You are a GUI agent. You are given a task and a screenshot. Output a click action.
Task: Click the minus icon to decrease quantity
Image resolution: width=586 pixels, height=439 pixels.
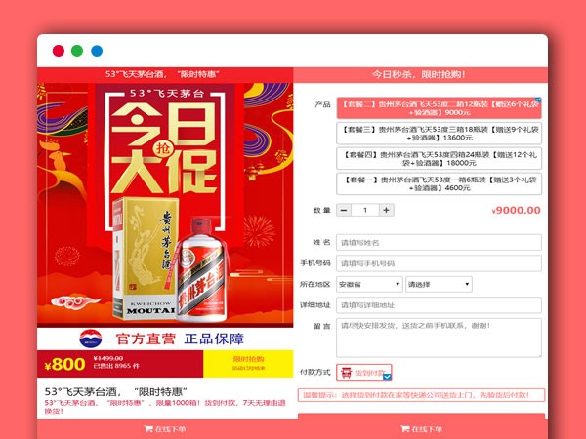pos(345,210)
